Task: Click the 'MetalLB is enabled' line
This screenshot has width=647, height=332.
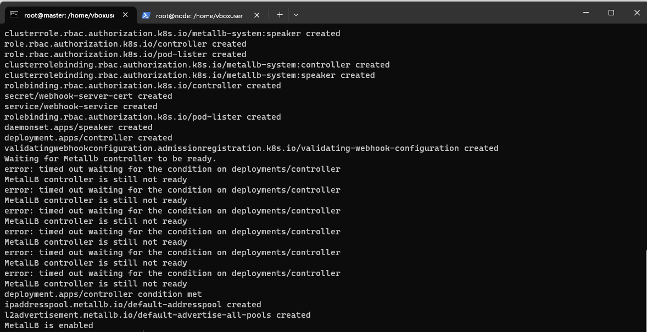Action: click(49, 325)
